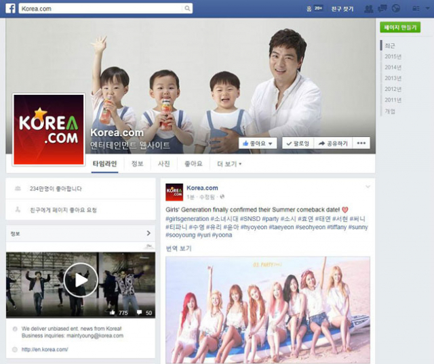Click invite friends to like page (친구에게 페이지 좋아요 요청)
This screenshot has width=434, height=364.
[63, 210]
